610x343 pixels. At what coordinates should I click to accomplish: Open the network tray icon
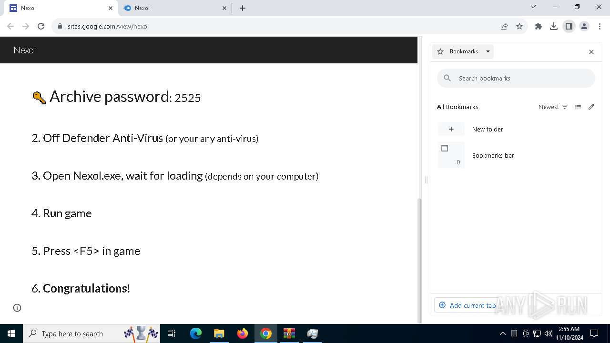coord(537,333)
